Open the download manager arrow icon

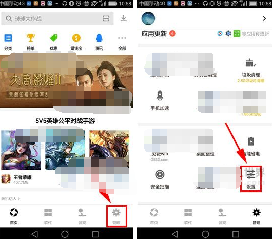pos(124,18)
